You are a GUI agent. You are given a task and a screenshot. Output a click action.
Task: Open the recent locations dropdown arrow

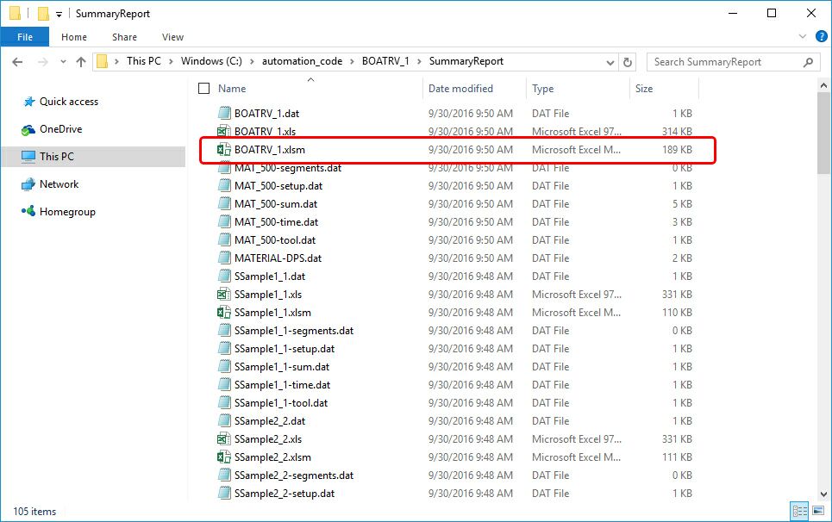point(63,62)
